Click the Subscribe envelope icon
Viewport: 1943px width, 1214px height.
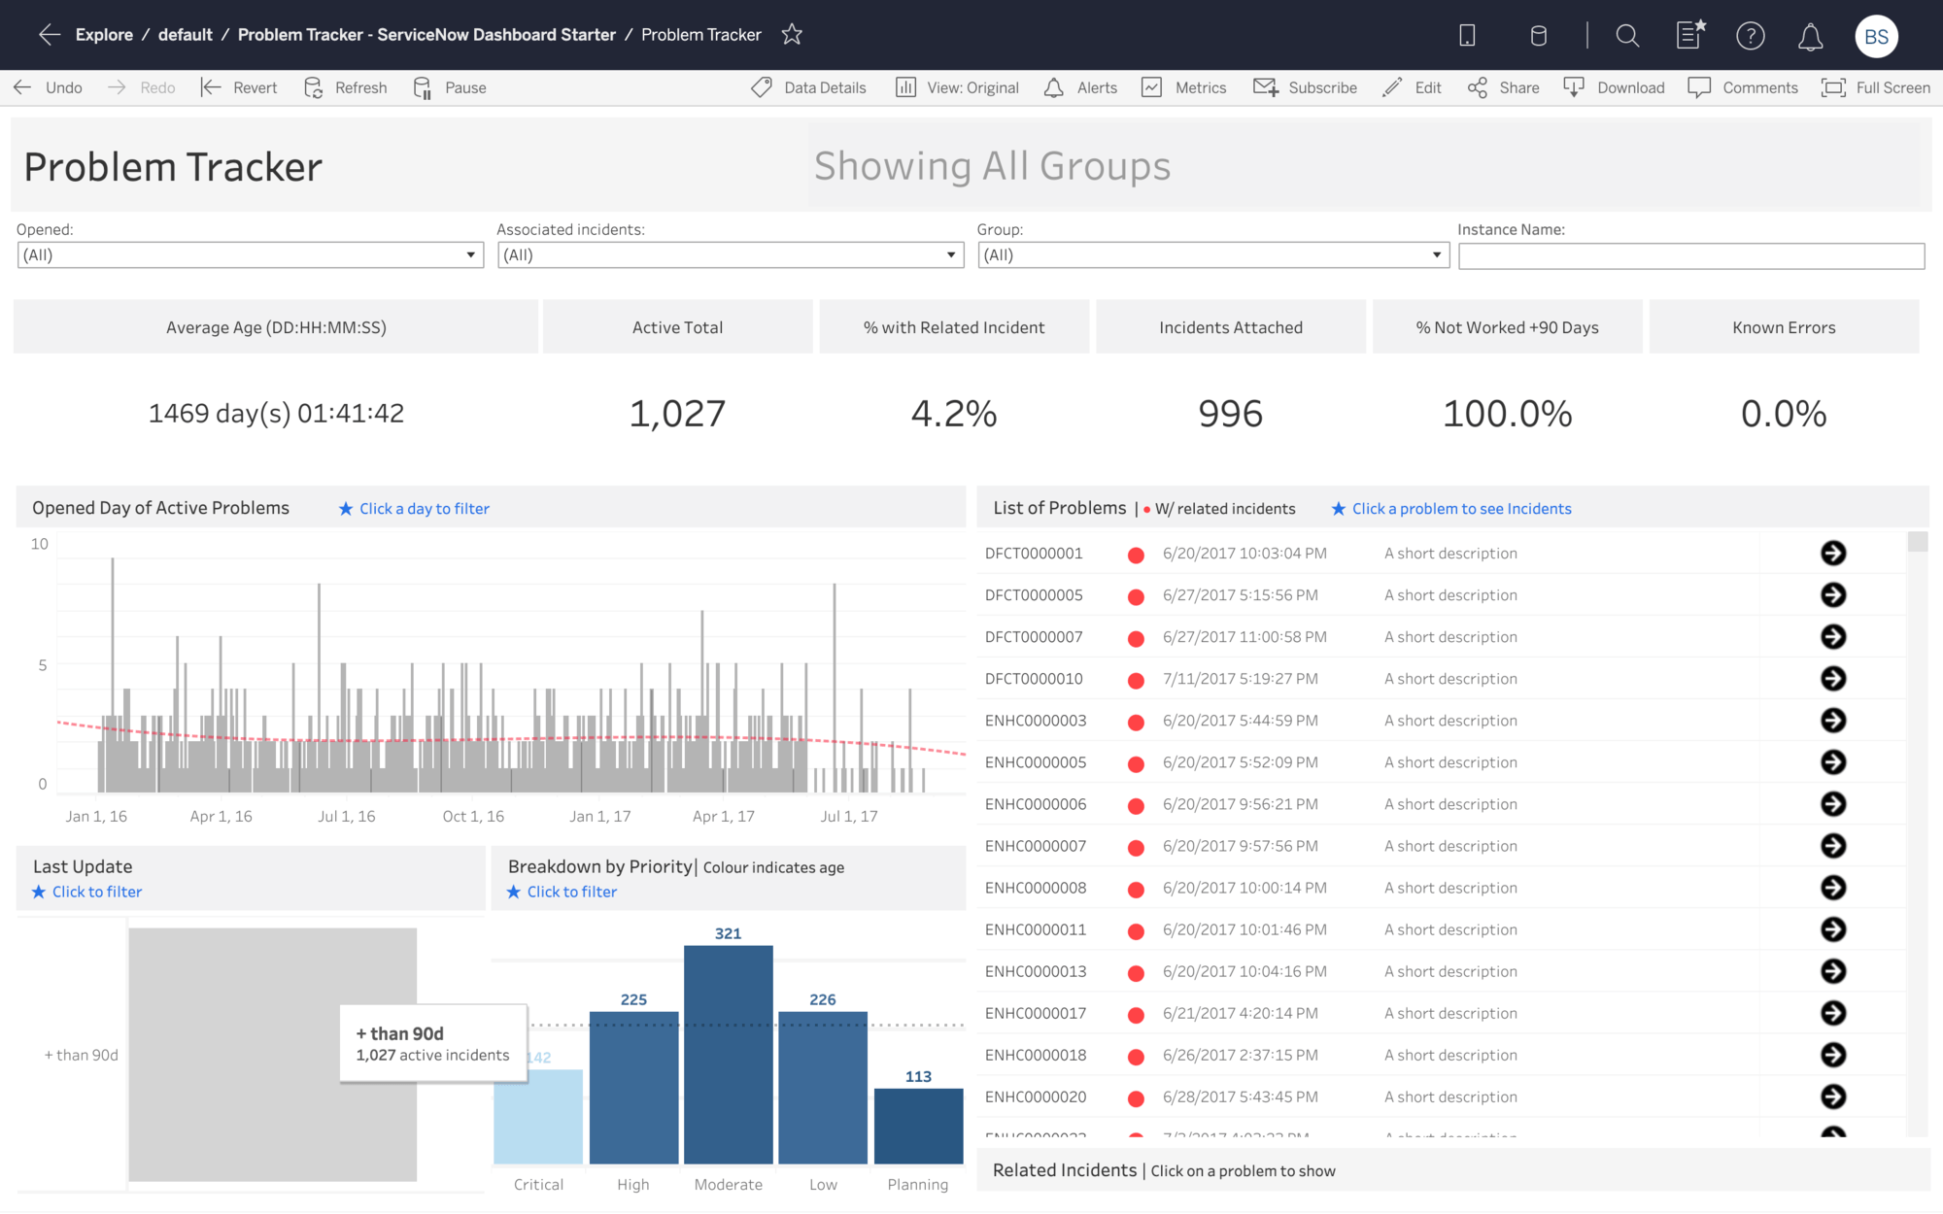pyautogui.click(x=1265, y=86)
